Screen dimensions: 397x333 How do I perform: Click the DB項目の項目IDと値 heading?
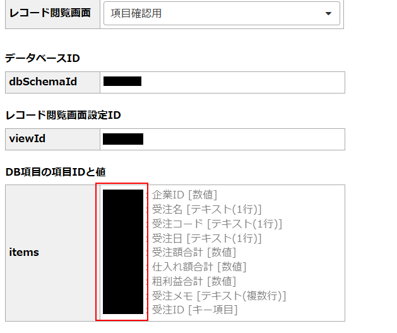coord(56,172)
